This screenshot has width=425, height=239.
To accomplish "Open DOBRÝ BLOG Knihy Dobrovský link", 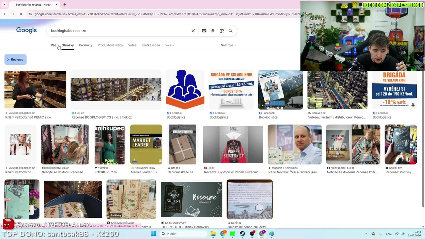I will 185,227.
